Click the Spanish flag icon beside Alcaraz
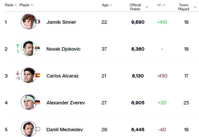 (x=37, y=75)
